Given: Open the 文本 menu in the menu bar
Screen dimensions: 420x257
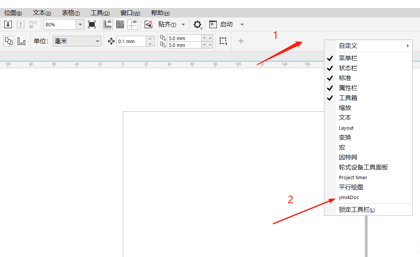Looking at the screenshot, I should coord(42,13).
